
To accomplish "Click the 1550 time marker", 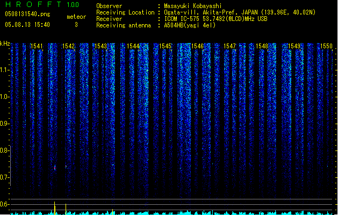I will coord(326,46).
